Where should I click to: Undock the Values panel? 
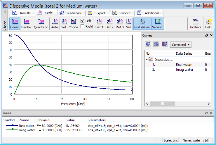(207, 113)
